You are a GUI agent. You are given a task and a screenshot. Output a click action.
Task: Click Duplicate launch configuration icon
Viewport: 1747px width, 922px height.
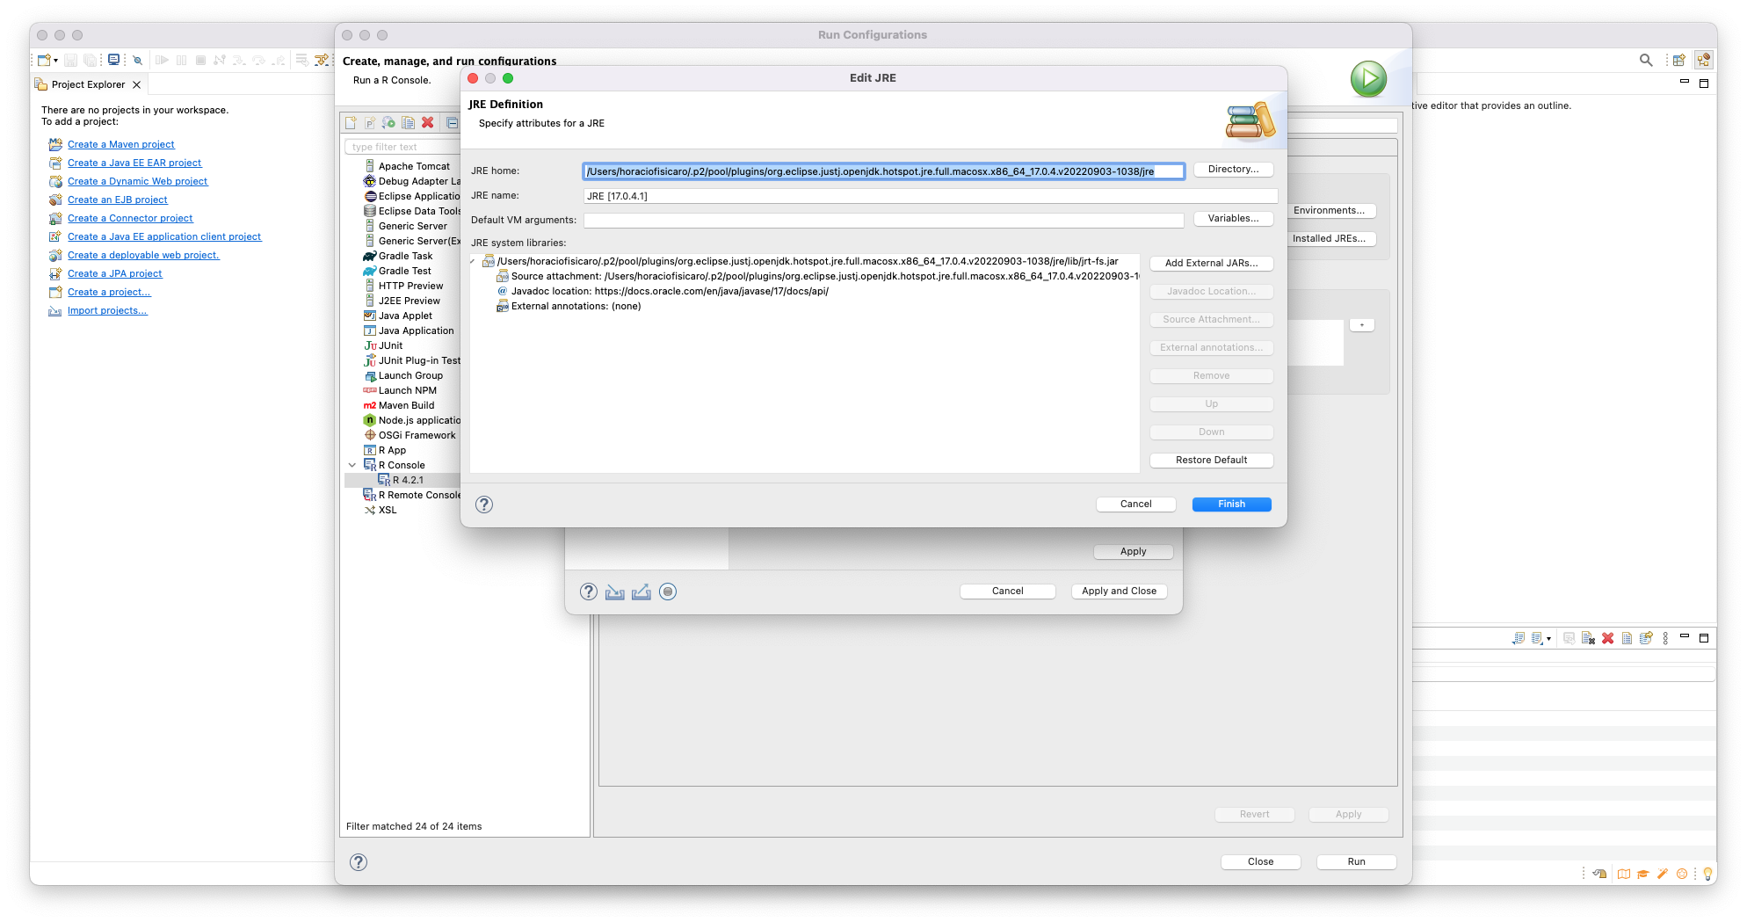pyautogui.click(x=408, y=123)
